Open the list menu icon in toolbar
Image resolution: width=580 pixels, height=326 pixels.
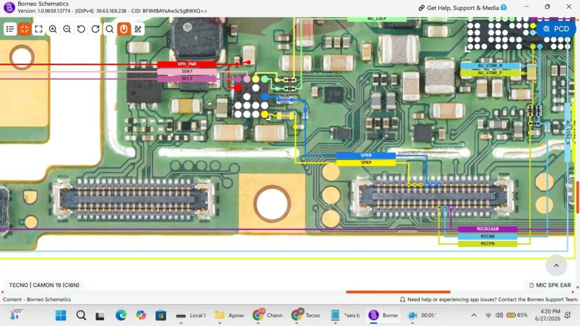(10, 29)
